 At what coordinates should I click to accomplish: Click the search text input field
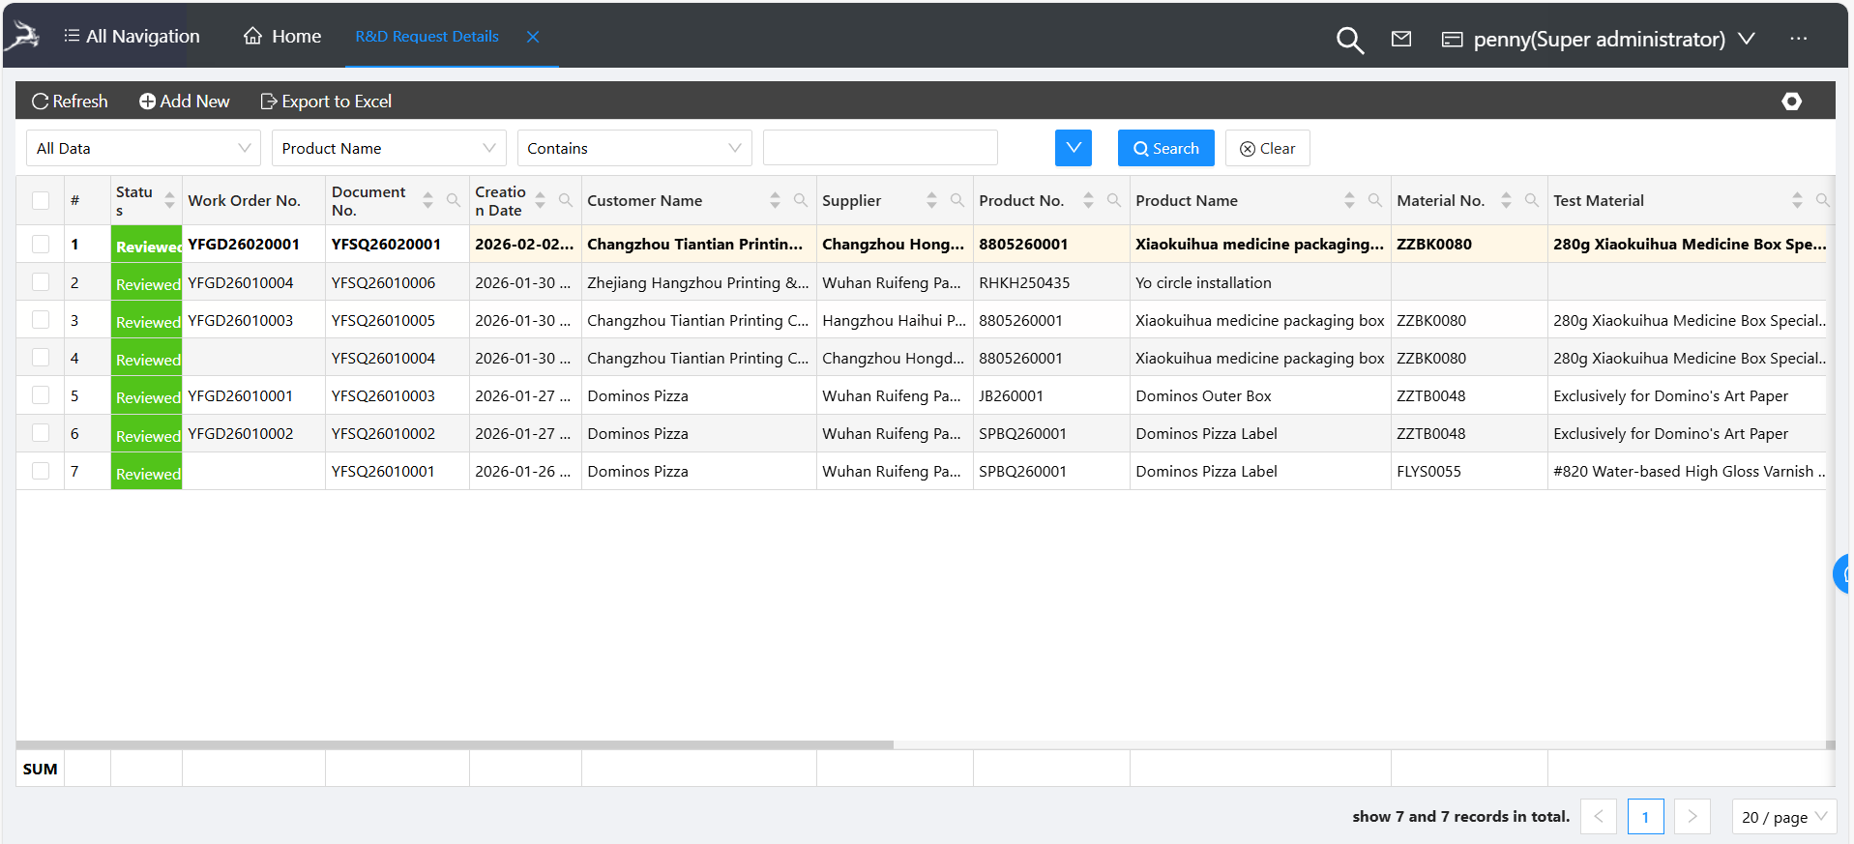tap(879, 148)
